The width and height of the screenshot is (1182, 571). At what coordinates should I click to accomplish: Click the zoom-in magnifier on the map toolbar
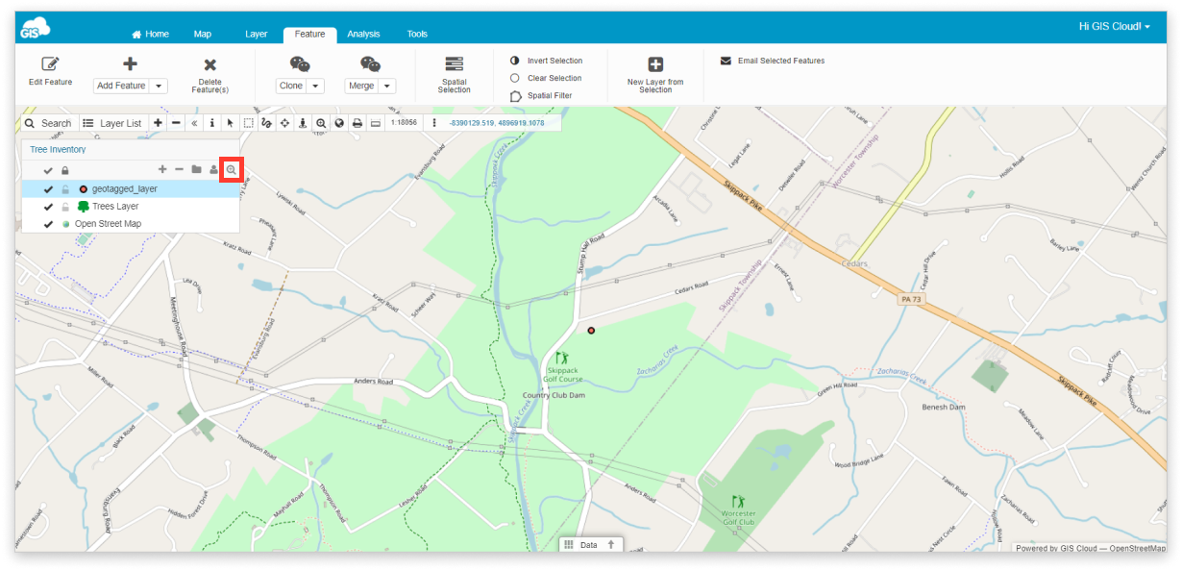[321, 123]
